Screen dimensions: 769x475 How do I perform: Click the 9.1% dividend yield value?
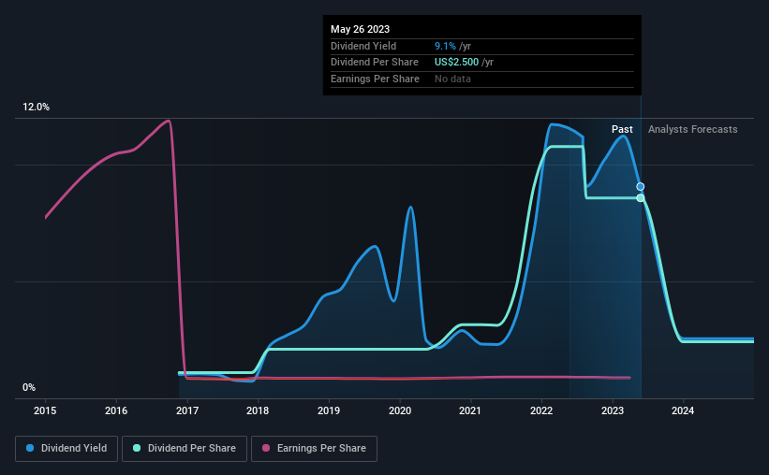coord(445,46)
